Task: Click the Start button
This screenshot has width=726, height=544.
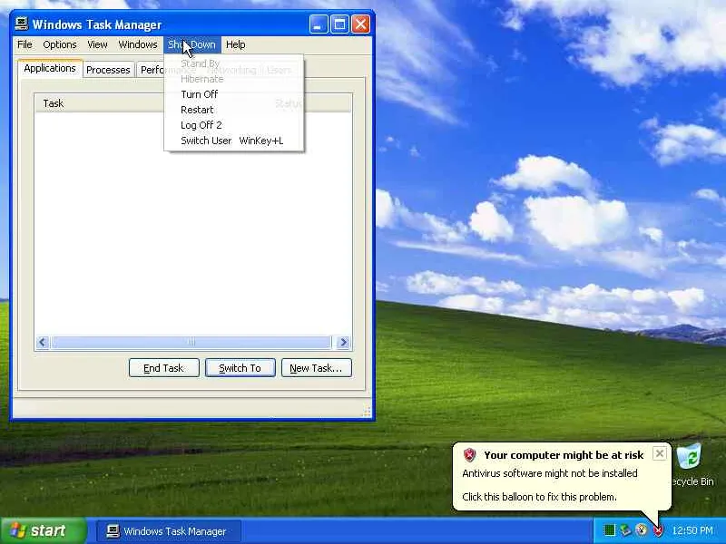Action: tap(43, 530)
